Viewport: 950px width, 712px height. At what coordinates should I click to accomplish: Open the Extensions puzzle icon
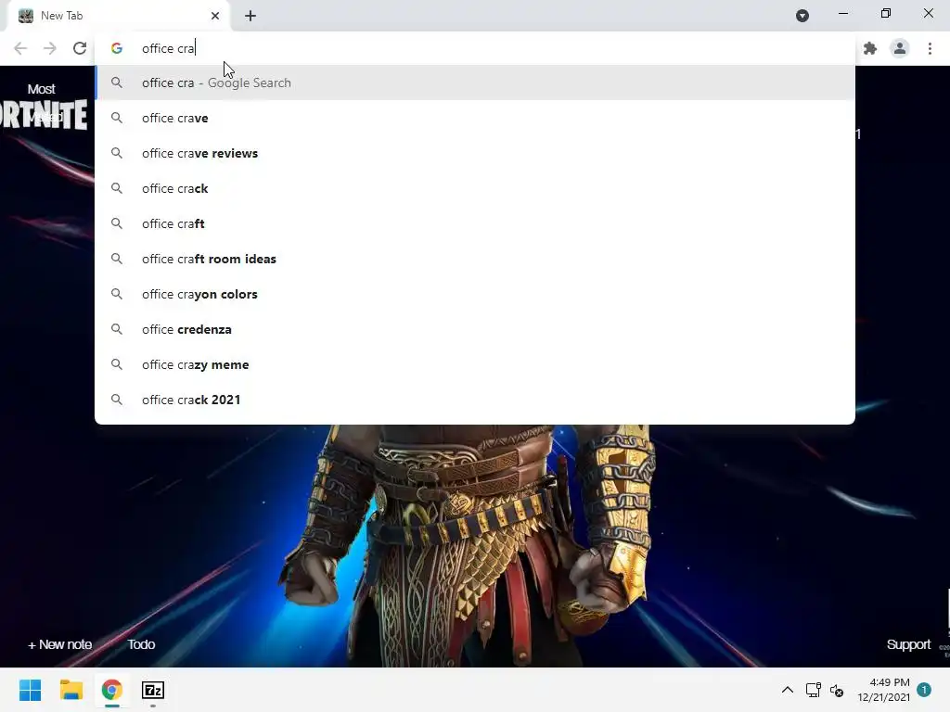click(x=870, y=48)
